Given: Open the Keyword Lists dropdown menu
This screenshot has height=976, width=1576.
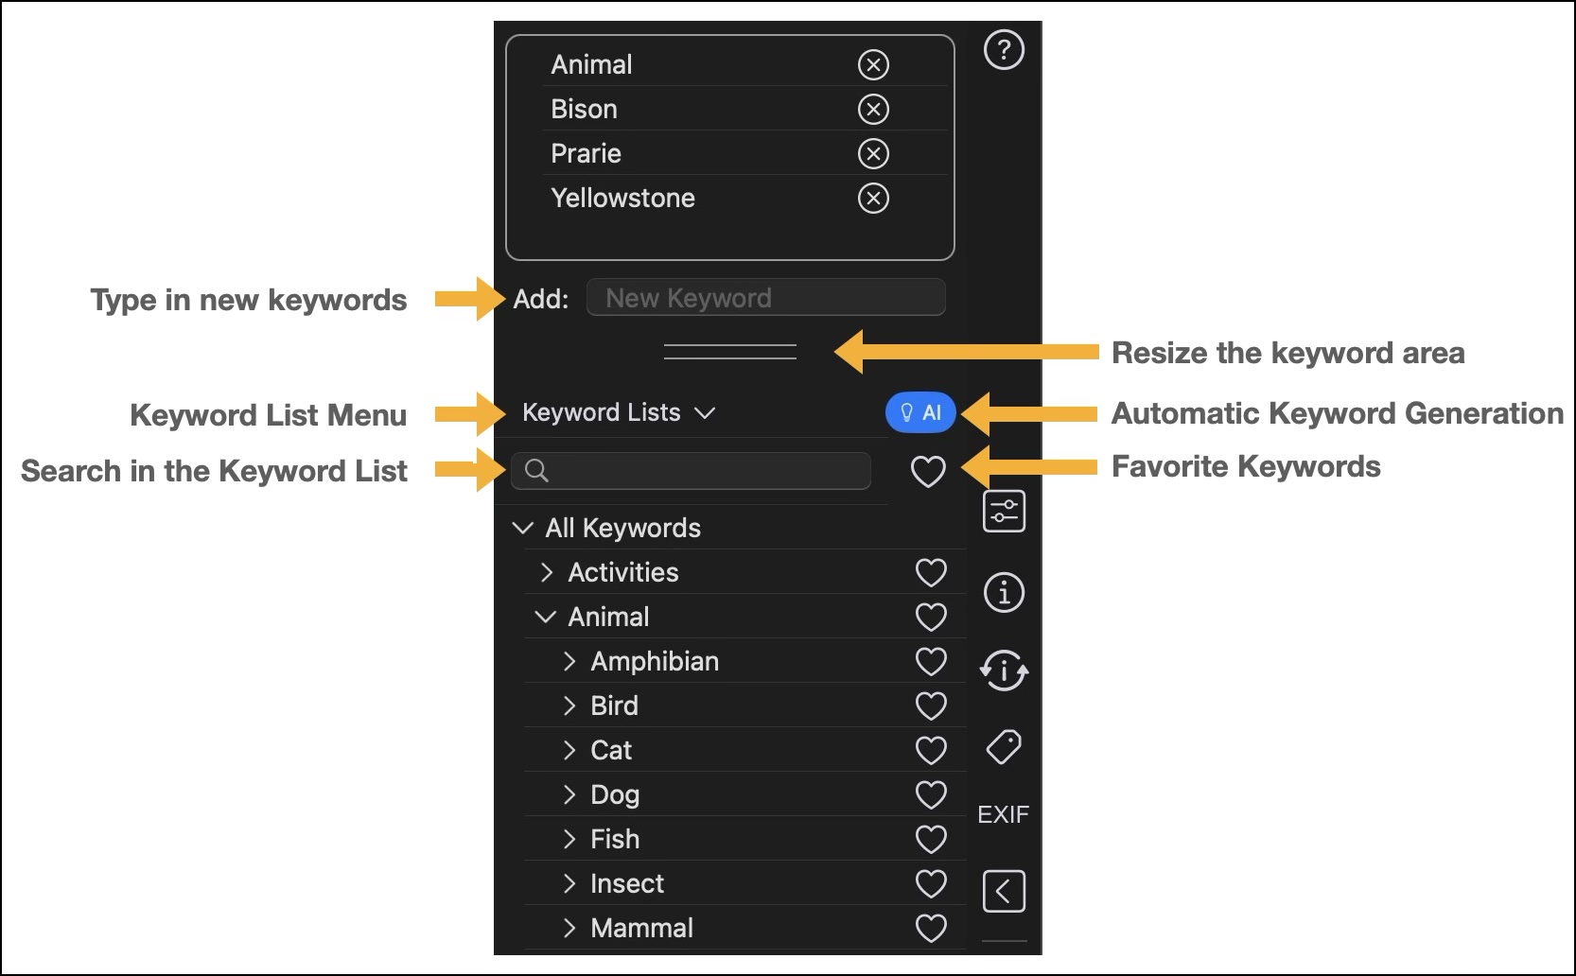Looking at the screenshot, I should coord(619,412).
